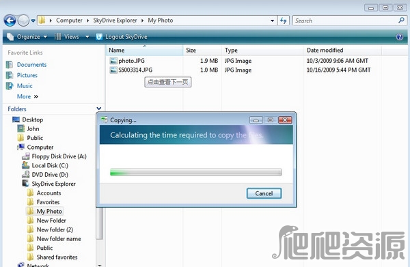Sort by the Type column header
This screenshot has width=410, height=267.
click(x=263, y=50)
